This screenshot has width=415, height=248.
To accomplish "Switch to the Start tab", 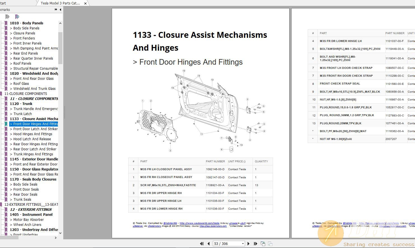I will click(x=3, y=3).
